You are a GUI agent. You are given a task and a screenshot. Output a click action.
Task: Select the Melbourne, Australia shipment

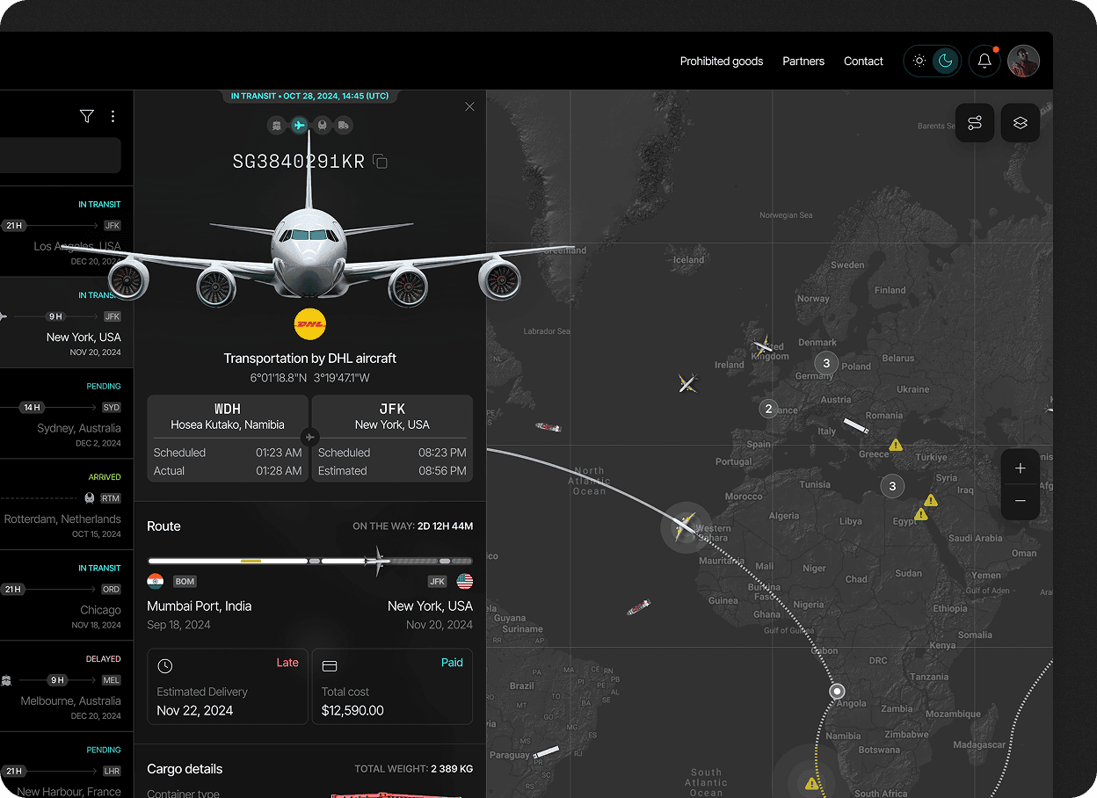click(67, 686)
